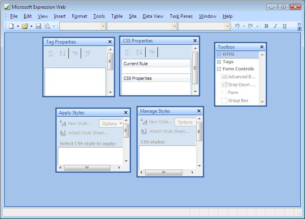
Task: Toggle Bold formatting
Action: (x=267, y=26)
